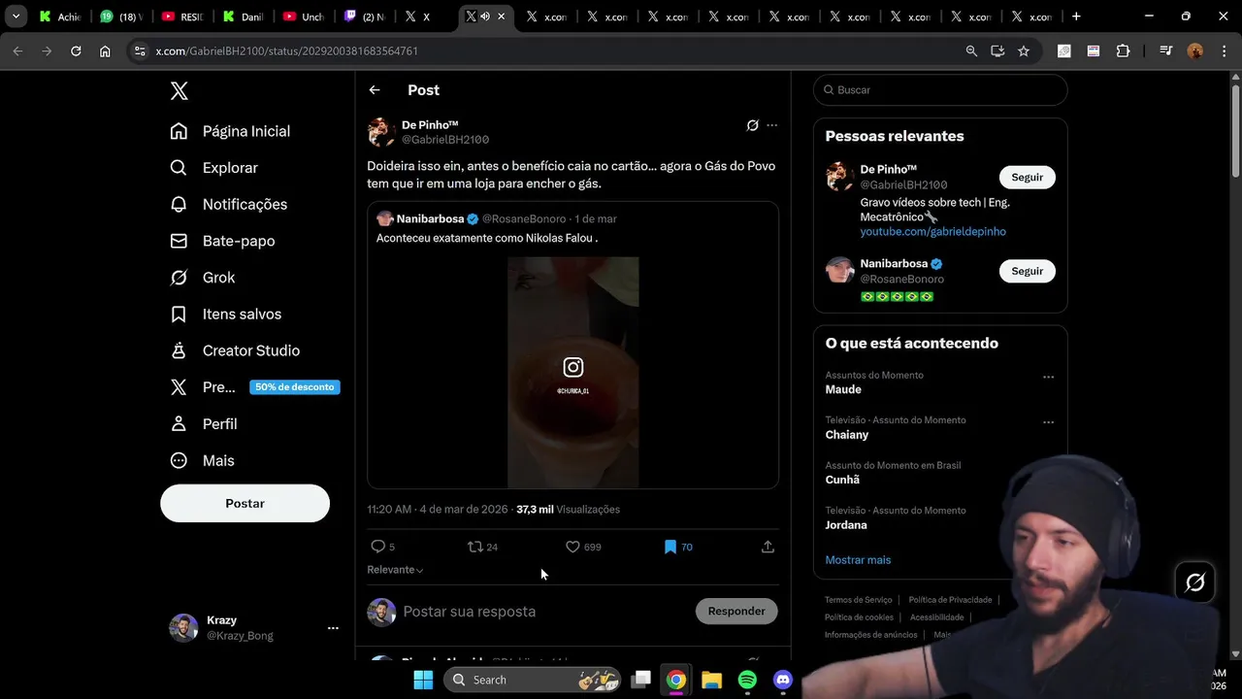Click Grok icon on De Pinho post

(752, 125)
